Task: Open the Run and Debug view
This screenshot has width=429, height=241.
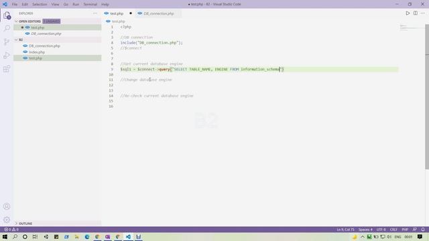Action: pos(7,56)
